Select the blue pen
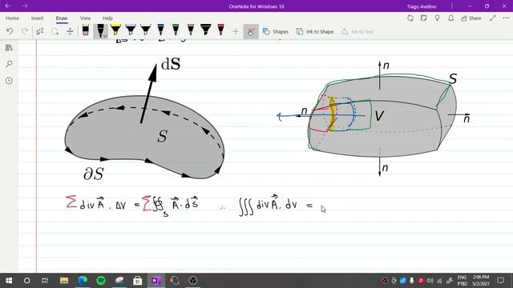 160,30
